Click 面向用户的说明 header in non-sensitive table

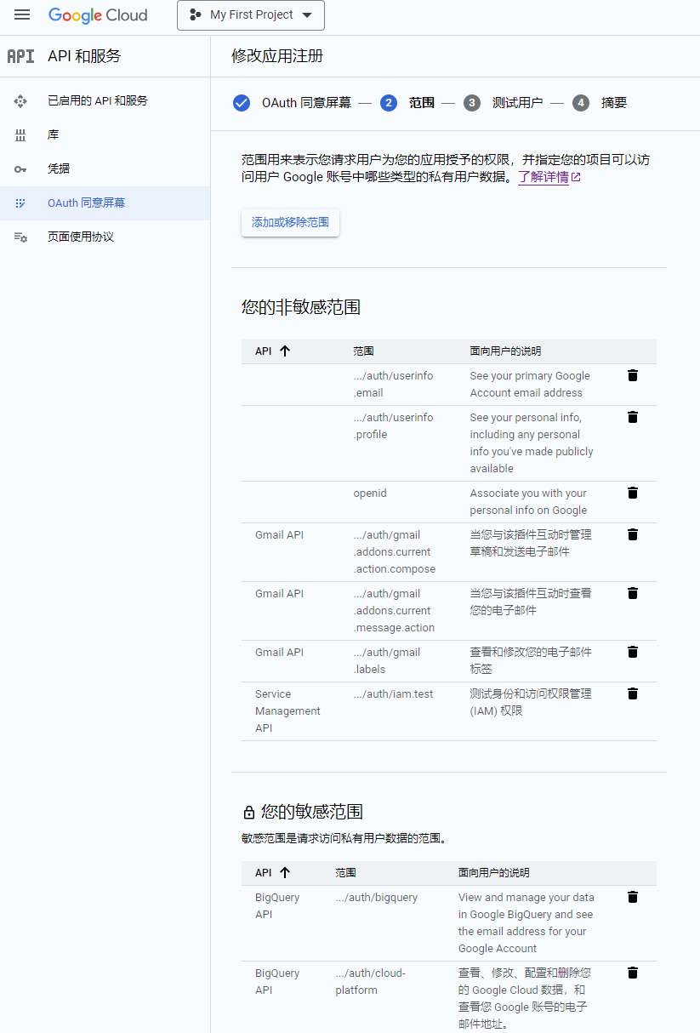pyautogui.click(x=505, y=351)
